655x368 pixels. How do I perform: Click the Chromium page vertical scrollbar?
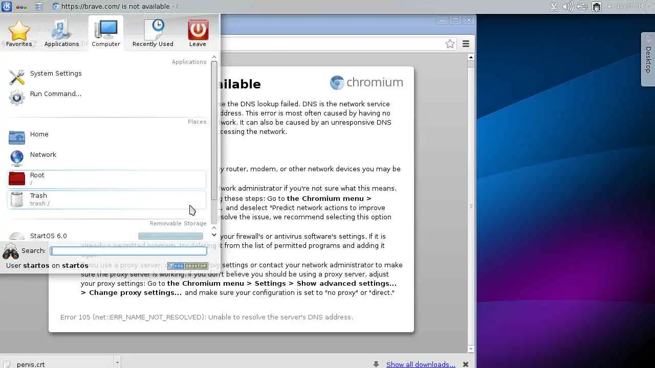[x=471, y=202]
